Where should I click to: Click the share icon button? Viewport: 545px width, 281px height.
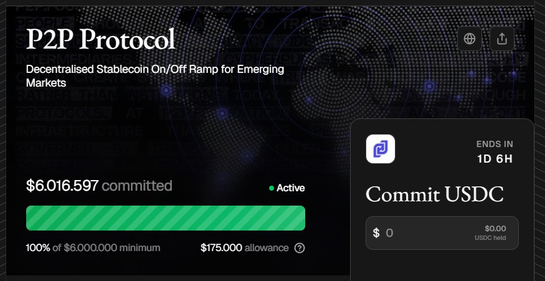[502, 39]
